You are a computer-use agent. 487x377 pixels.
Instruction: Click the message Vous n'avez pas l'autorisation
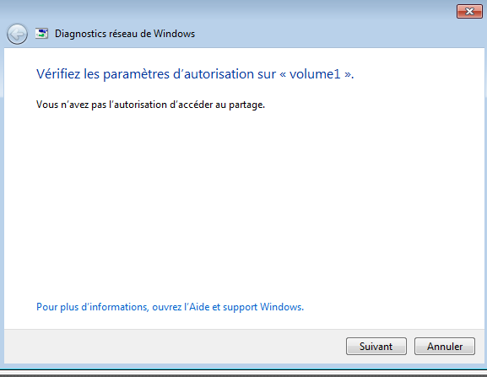(150, 105)
